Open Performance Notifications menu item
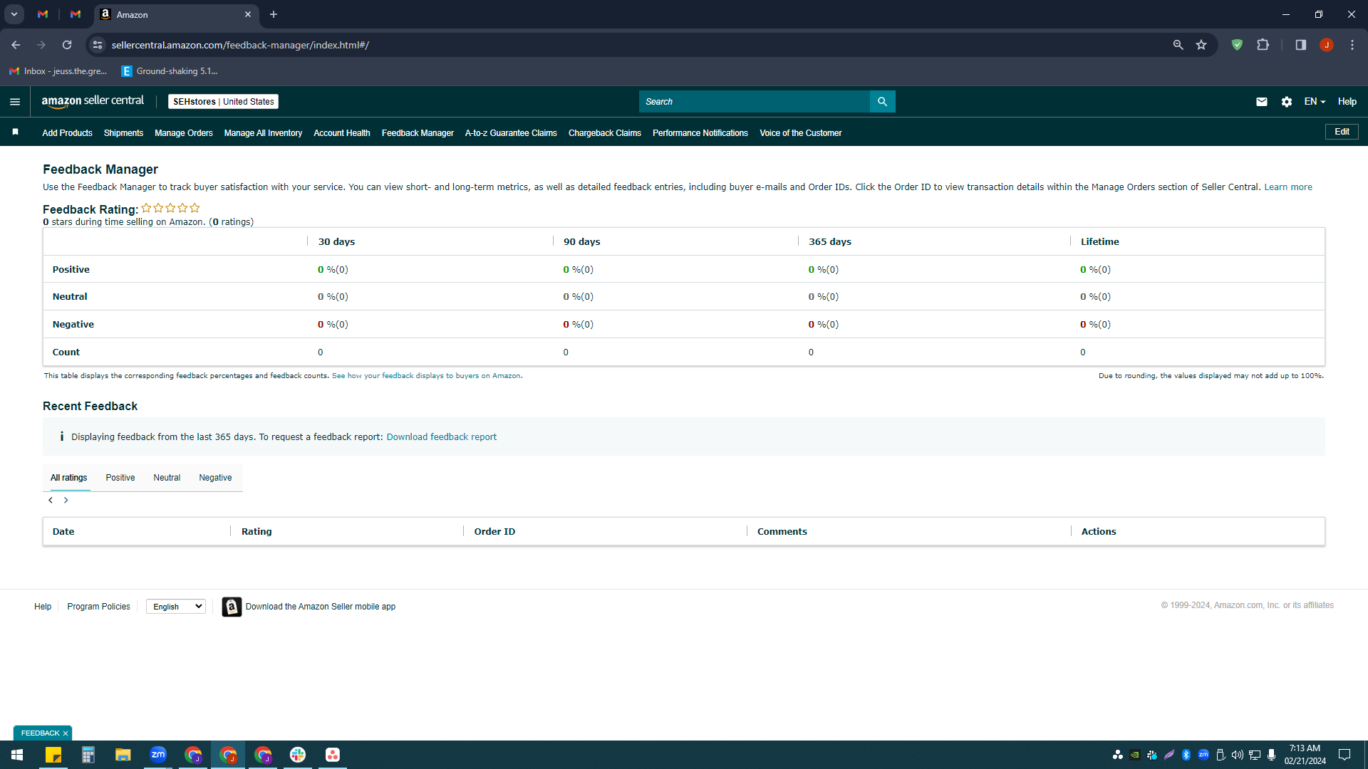 (x=700, y=133)
